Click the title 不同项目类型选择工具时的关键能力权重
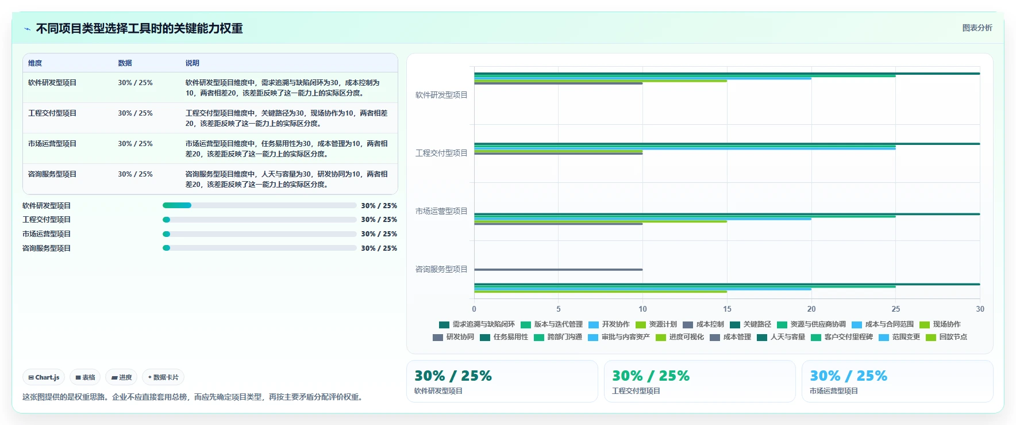Screen dimensions: 1016x425 coord(139,29)
